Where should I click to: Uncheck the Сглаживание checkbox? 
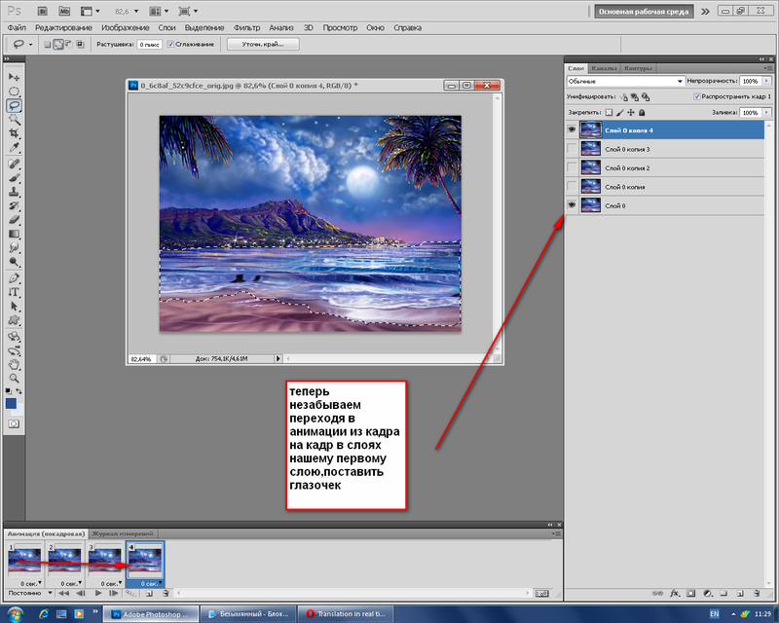click(171, 44)
